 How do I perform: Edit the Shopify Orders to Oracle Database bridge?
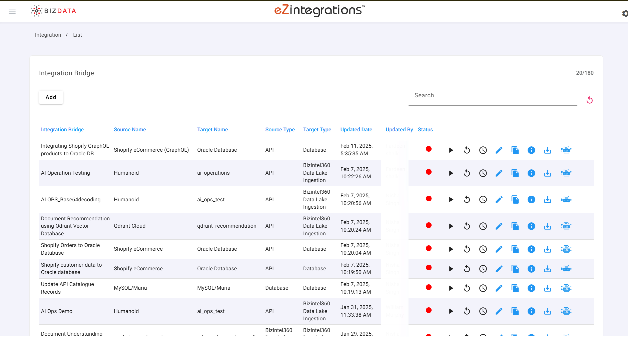click(x=499, y=249)
